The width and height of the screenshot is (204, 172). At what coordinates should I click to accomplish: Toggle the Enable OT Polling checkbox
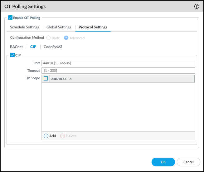click(10, 18)
